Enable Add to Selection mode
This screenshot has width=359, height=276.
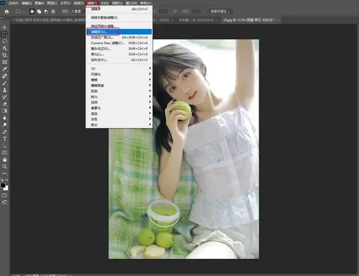point(39,11)
